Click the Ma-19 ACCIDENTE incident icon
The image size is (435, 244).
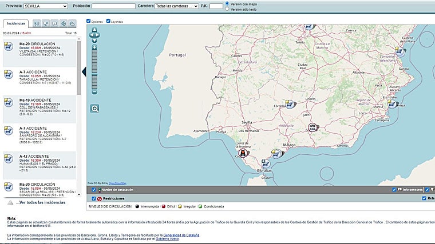9,102
